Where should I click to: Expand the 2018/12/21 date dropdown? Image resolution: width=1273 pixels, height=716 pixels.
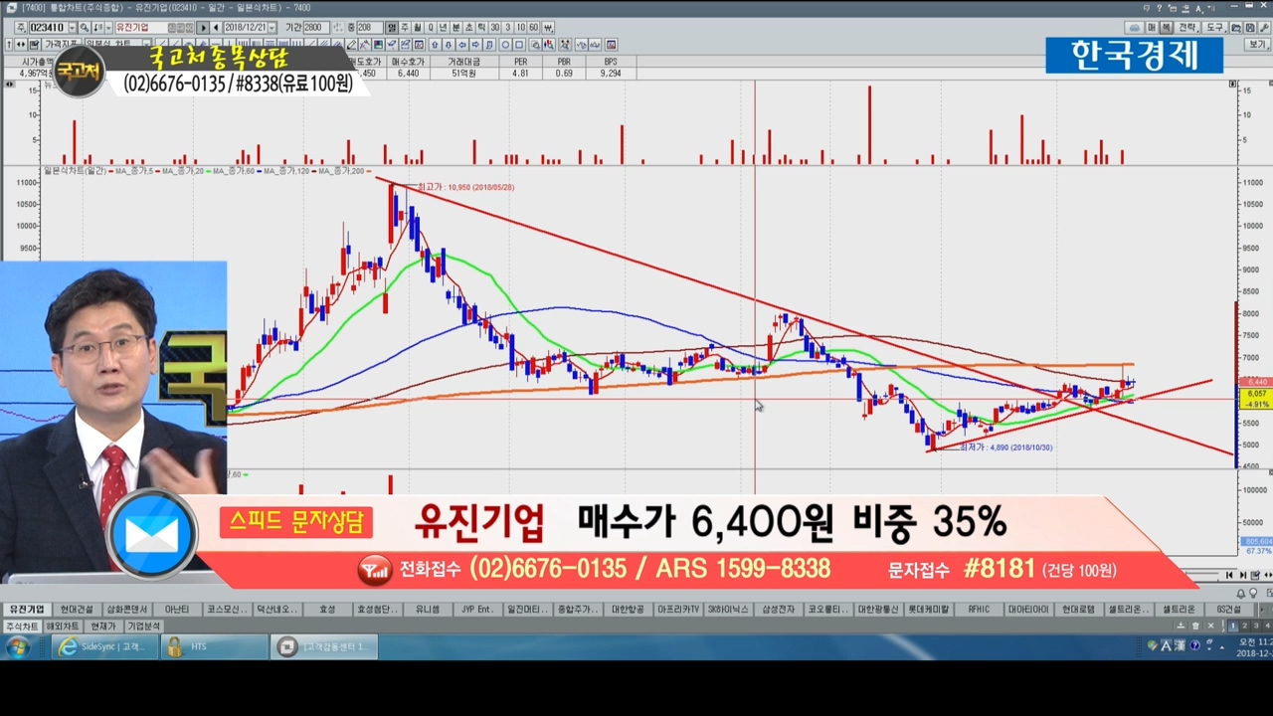[273, 28]
